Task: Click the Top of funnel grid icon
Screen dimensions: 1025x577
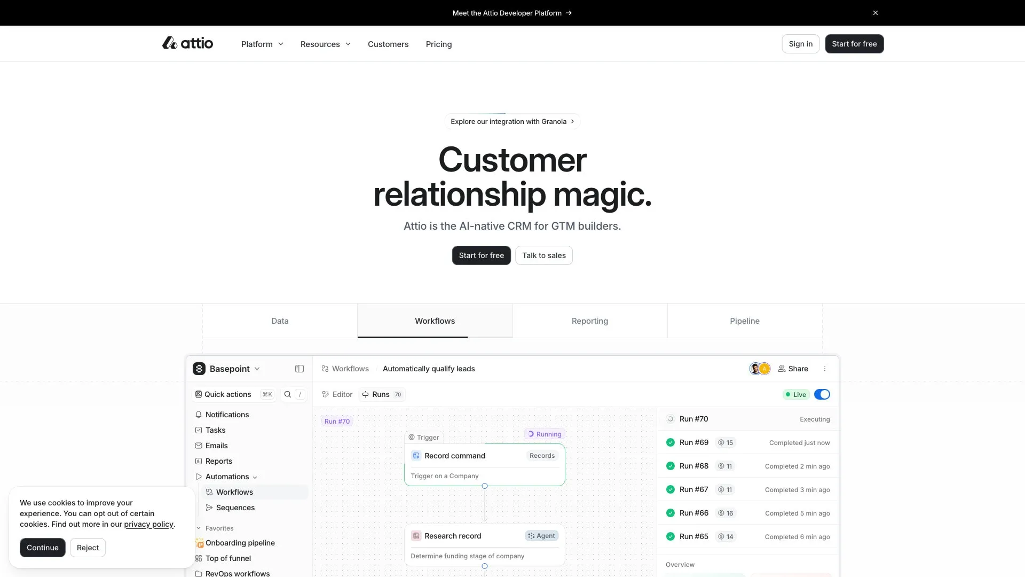Action: 199,558
